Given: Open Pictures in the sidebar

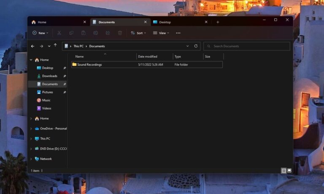Looking at the screenshot, I should 48,92.
